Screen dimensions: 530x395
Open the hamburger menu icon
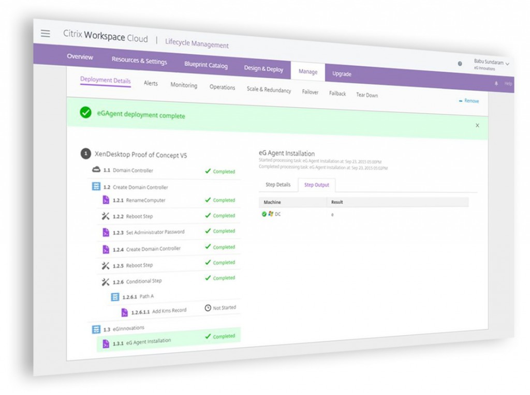(x=46, y=34)
